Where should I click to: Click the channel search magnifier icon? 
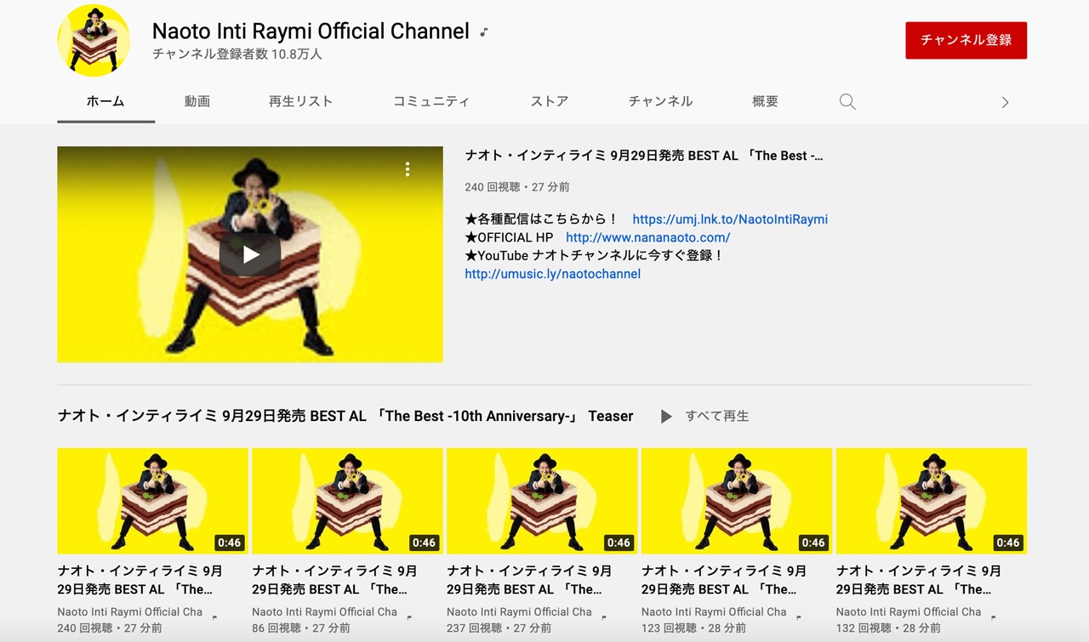[x=847, y=102]
